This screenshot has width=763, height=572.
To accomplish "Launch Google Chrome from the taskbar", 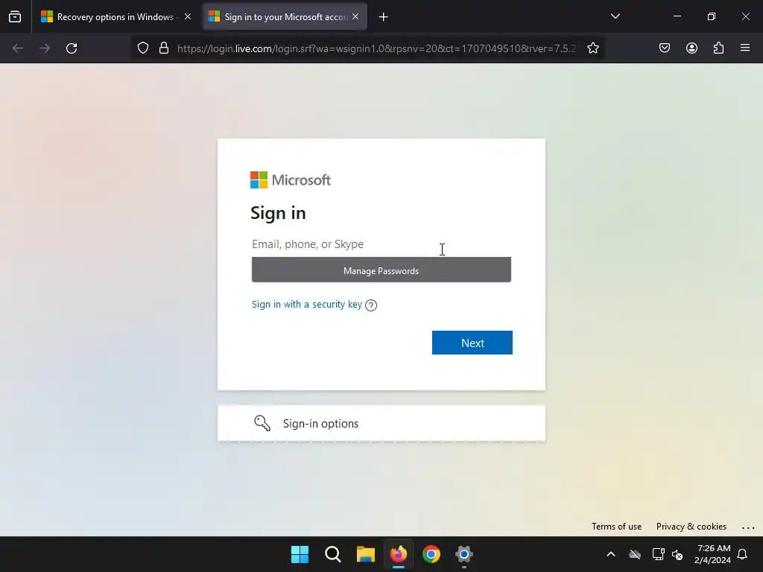I will [431, 554].
